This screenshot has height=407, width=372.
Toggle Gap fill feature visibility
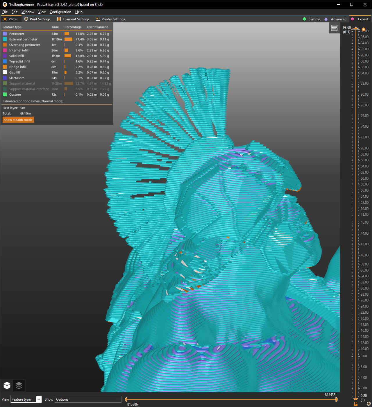tap(57, 72)
